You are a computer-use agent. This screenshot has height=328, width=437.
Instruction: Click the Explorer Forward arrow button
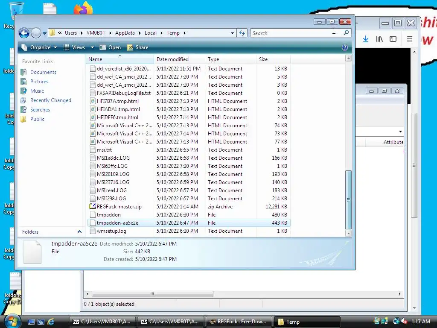click(36, 33)
